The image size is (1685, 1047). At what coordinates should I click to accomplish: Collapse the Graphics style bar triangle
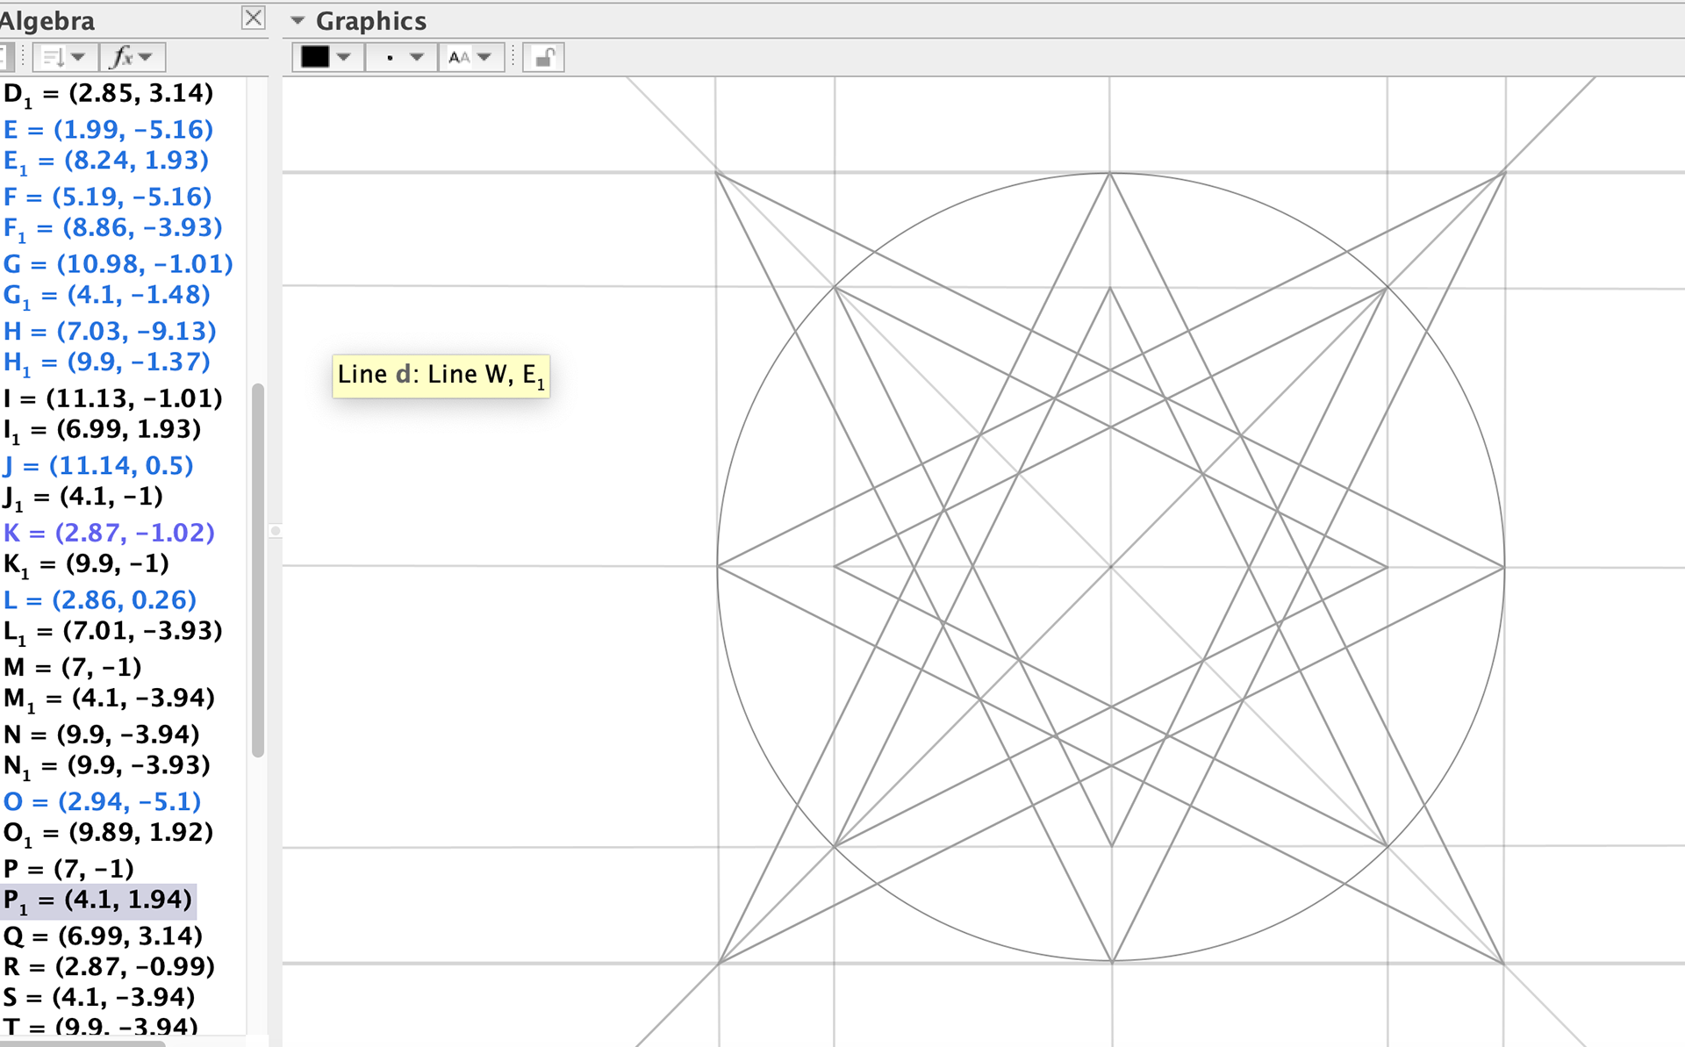point(298,20)
